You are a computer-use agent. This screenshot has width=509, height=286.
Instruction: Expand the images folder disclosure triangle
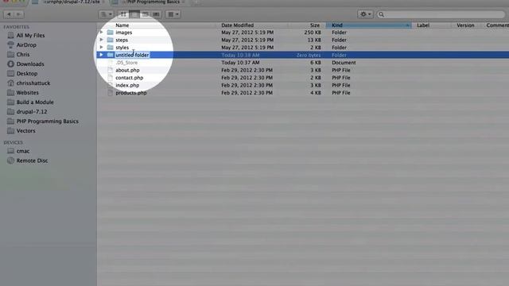click(101, 33)
